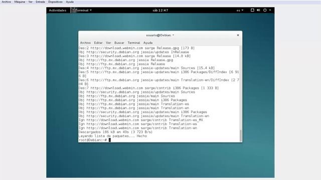This screenshot has width=321, height=180.
Task: Click the GNOME Actividades button
Action: tap(58, 10)
